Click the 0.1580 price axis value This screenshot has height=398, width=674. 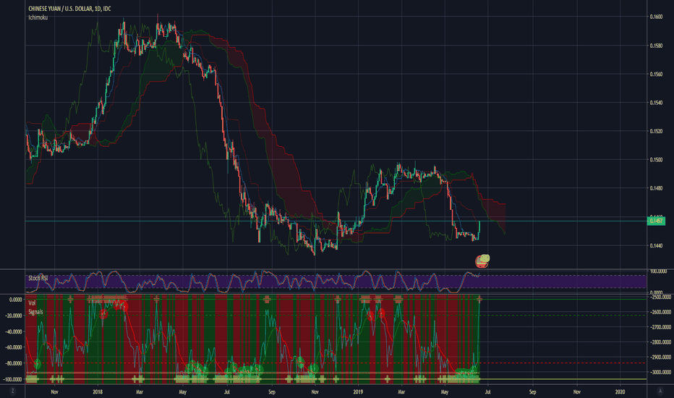(656, 46)
